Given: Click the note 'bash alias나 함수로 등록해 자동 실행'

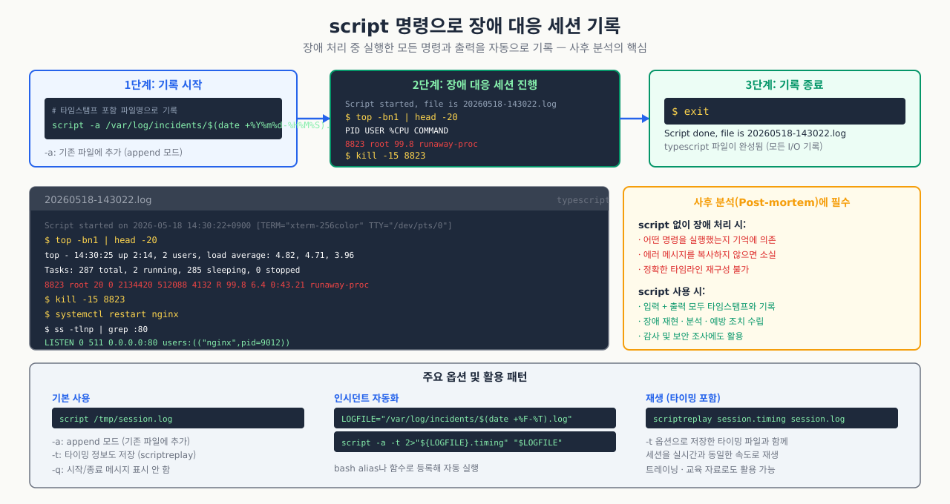Looking at the screenshot, I should click(x=406, y=468).
